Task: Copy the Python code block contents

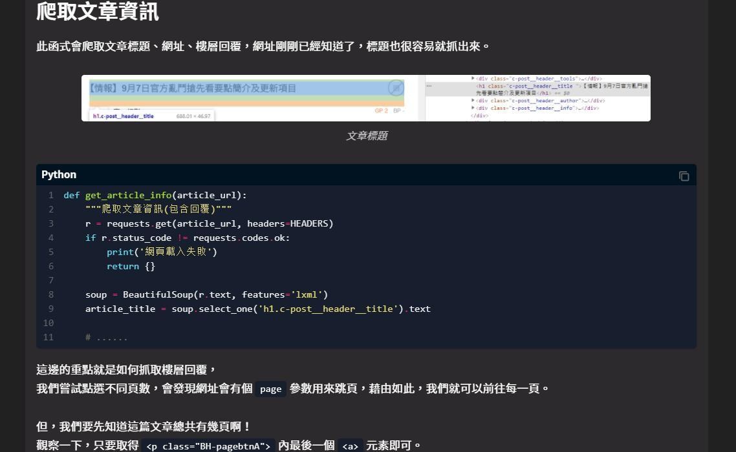Action: 684,176
